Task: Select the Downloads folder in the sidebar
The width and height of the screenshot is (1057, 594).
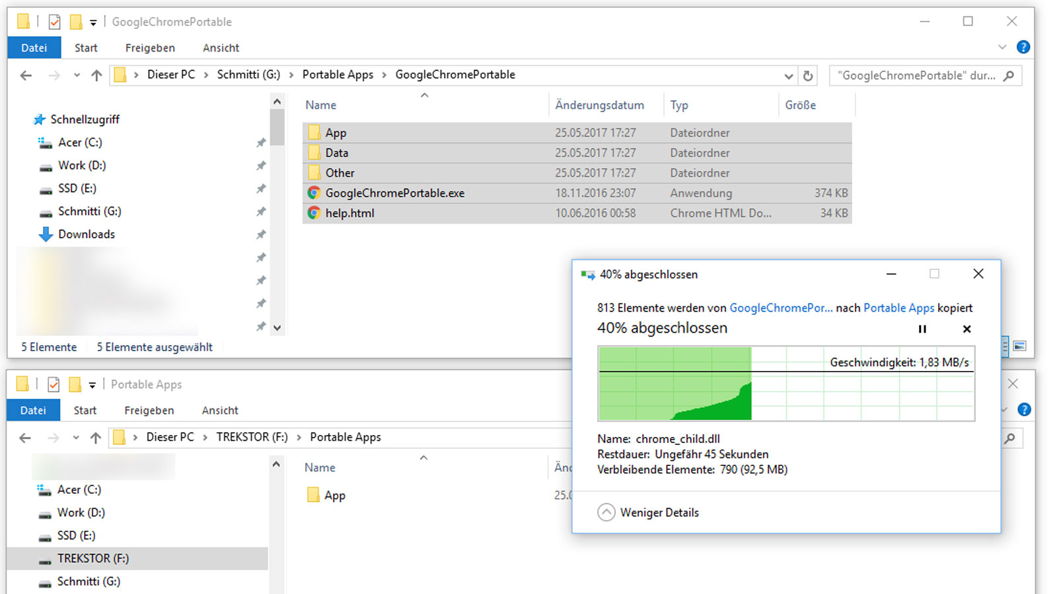Action: 87,234
